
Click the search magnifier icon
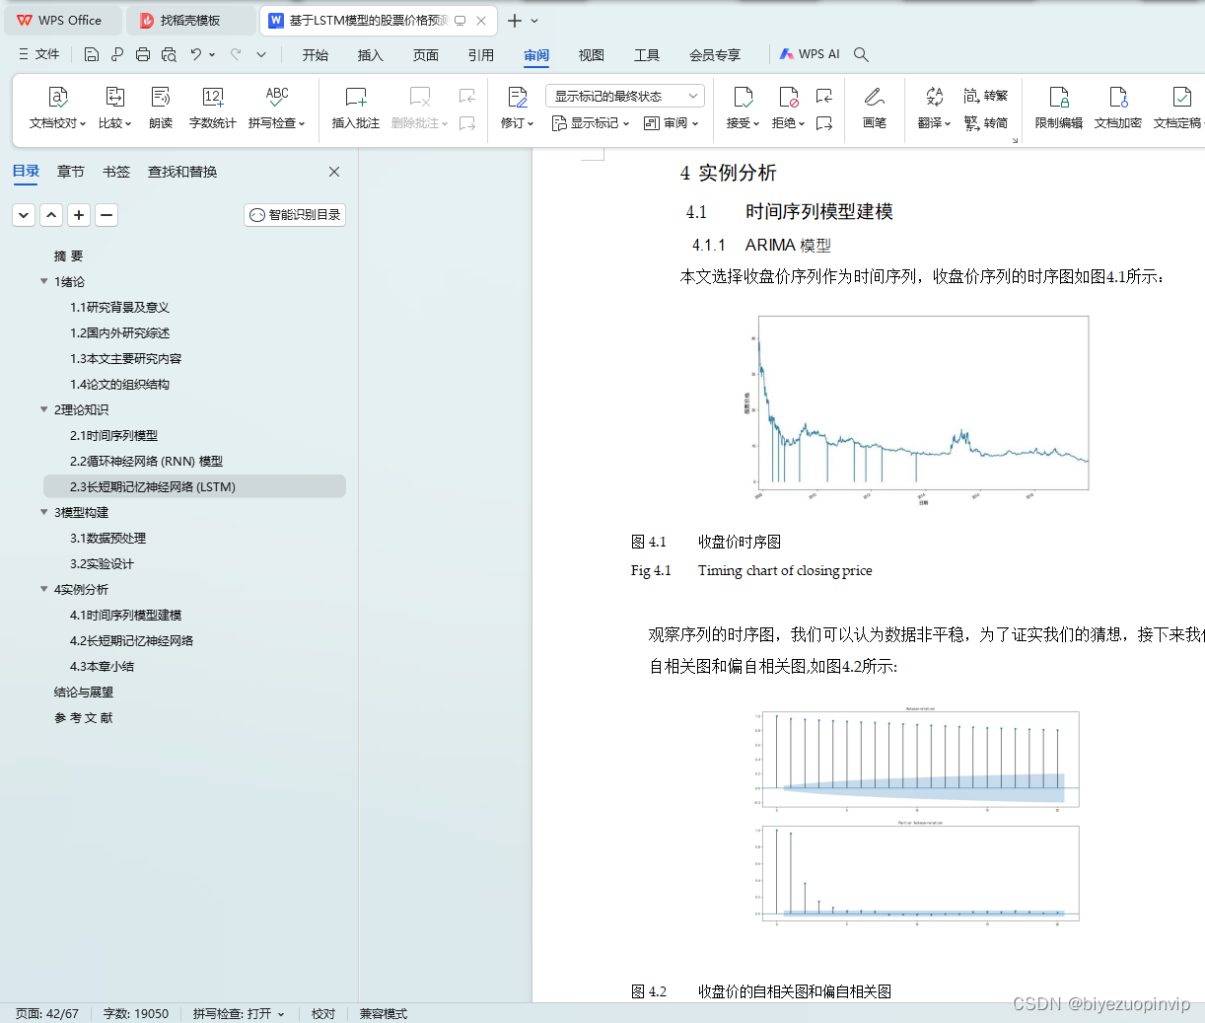[x=861, y=54]
